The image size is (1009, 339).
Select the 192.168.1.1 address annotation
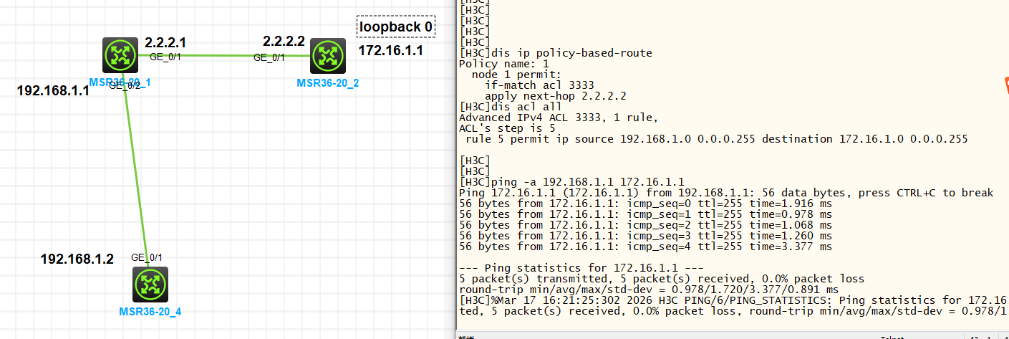click(52, 91)
